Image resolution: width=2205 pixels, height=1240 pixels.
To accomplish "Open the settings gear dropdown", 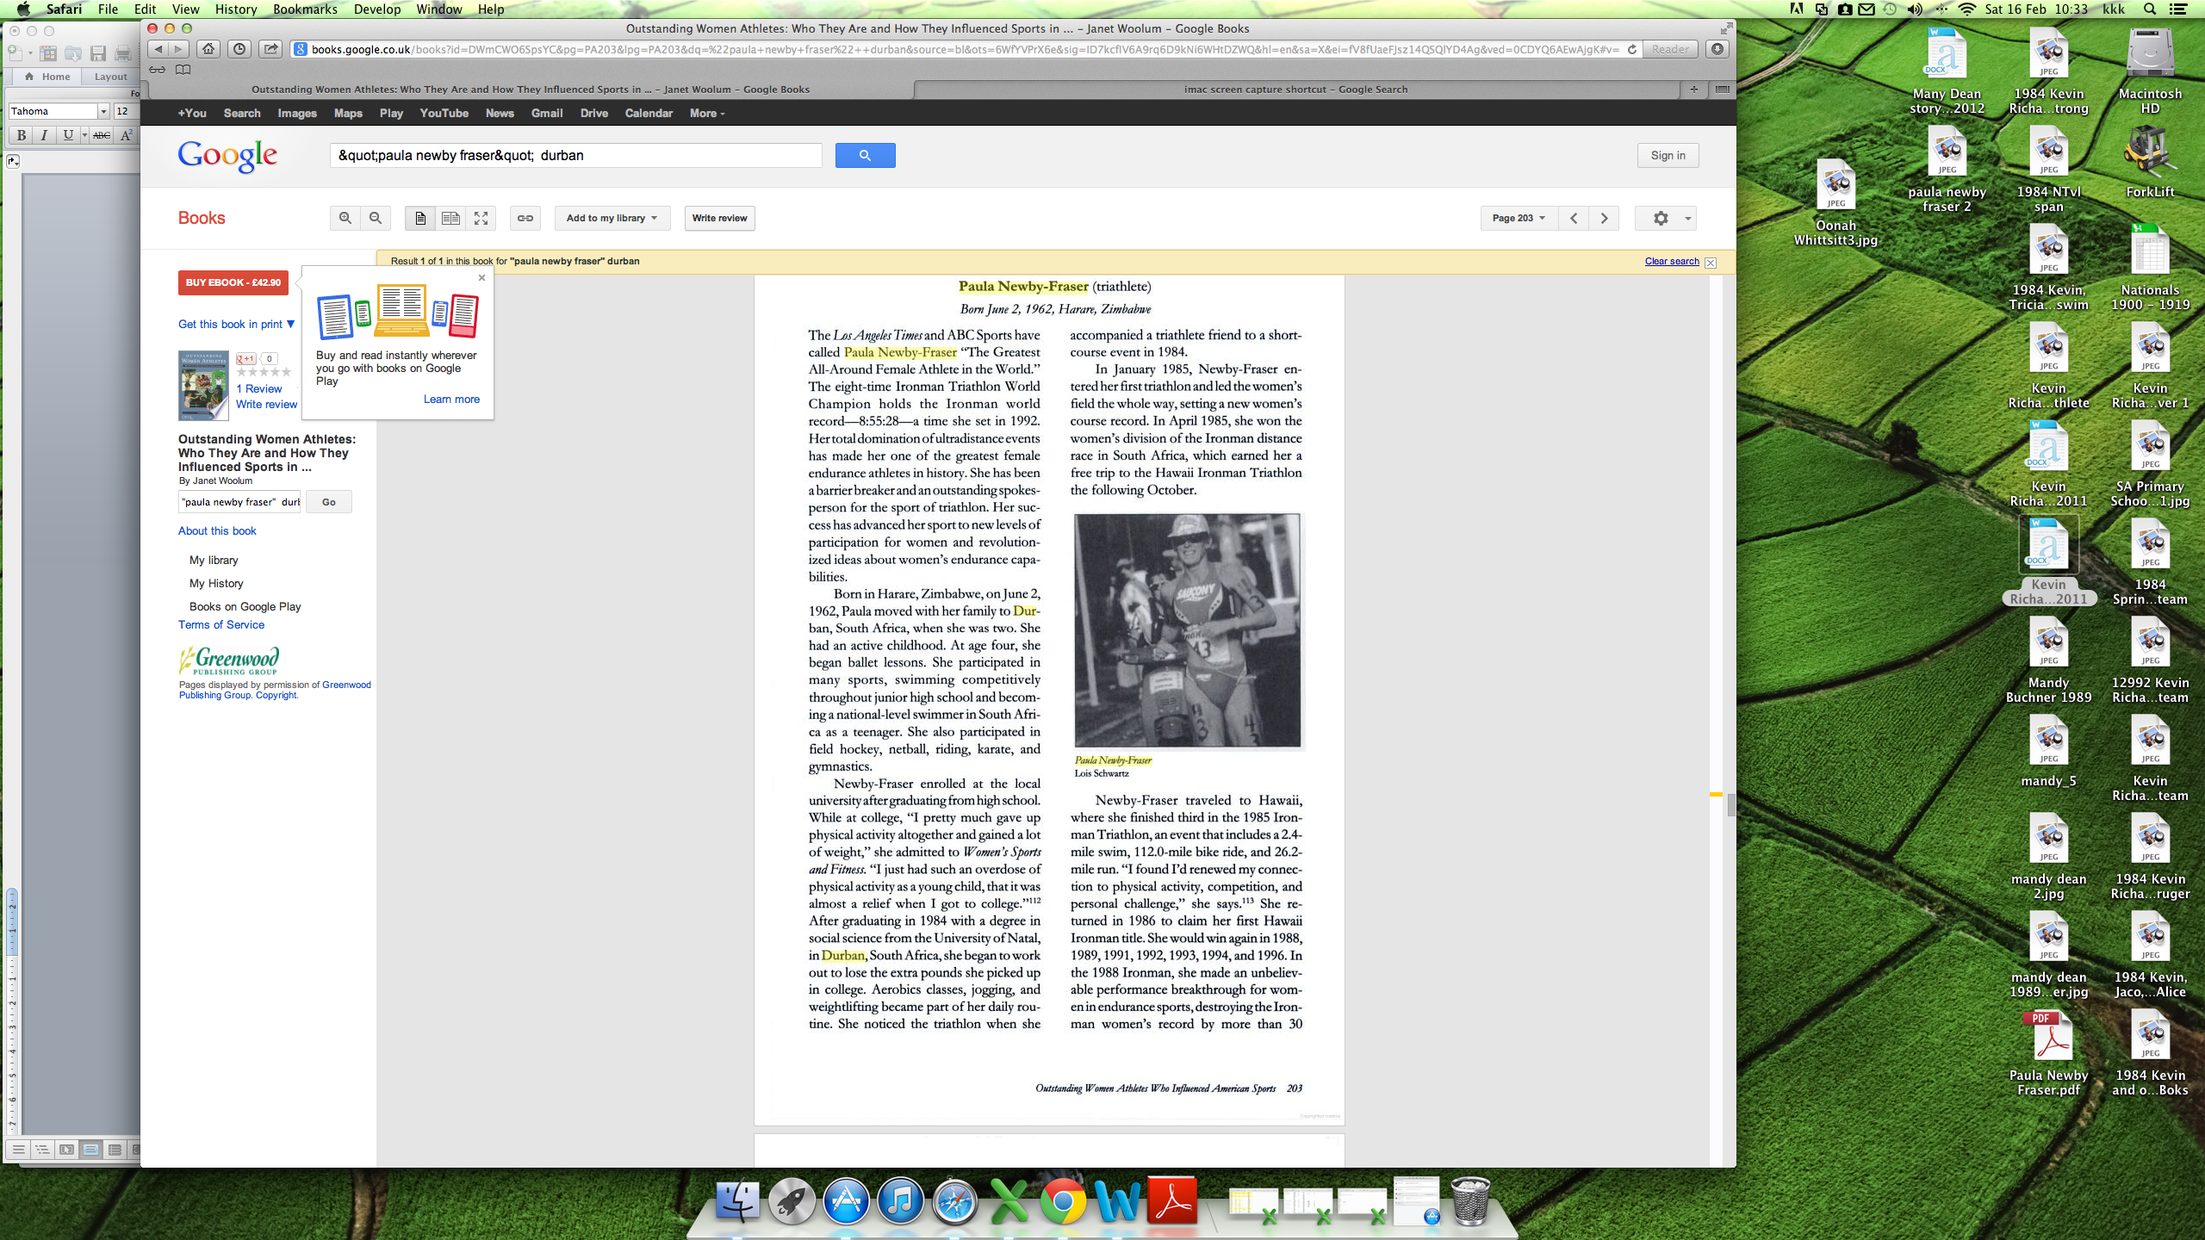I will coord(1666,218).
